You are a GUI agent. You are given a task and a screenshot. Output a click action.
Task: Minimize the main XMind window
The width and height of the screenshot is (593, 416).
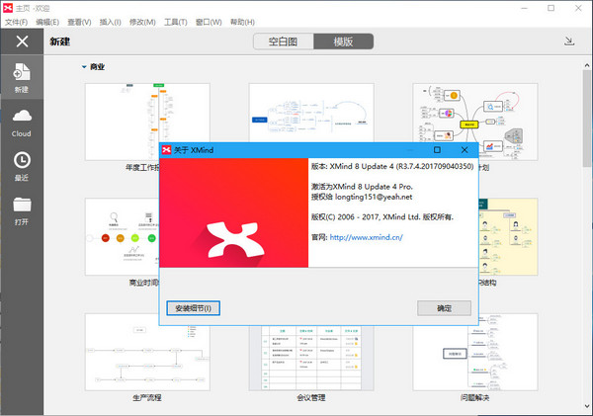(x=524, y=8)
